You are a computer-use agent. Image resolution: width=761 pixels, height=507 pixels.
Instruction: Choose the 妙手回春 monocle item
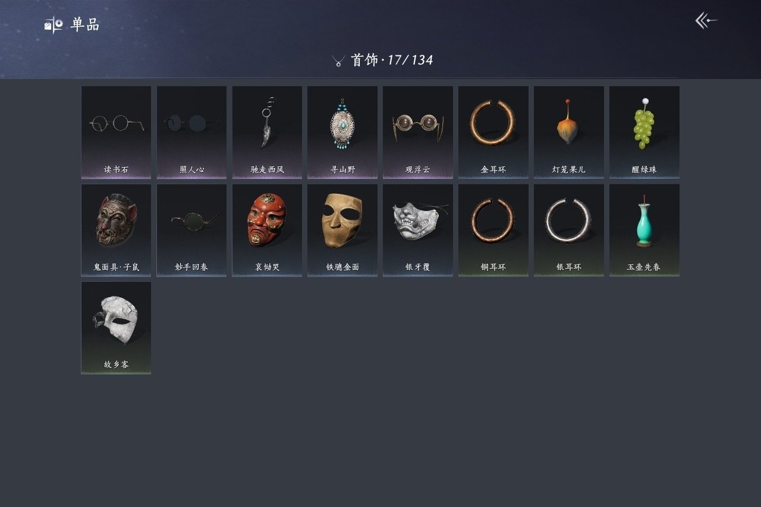(191, 230)
